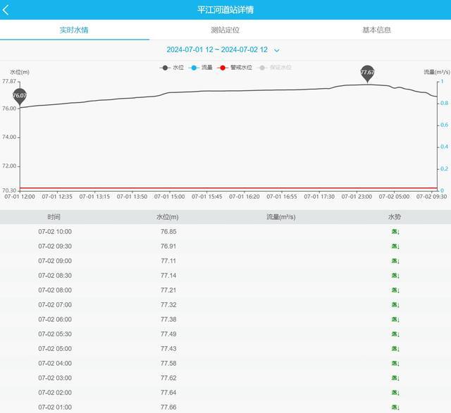Viewport: 451px width, 413px height.
Task: Toggle the 警戒水位 legend series
Action: click(235, 68)
